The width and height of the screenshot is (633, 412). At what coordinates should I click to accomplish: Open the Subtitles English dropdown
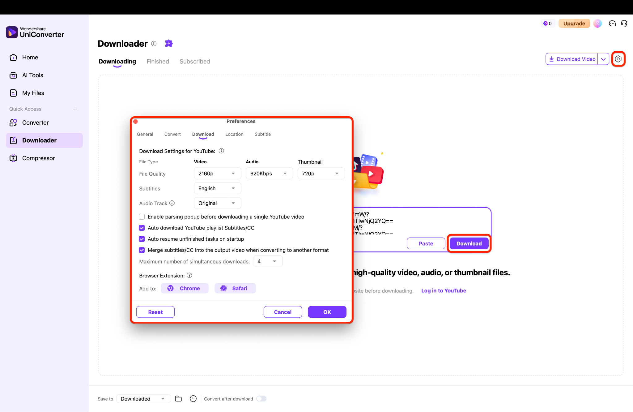pyautogui.click(x=217, y=188)
